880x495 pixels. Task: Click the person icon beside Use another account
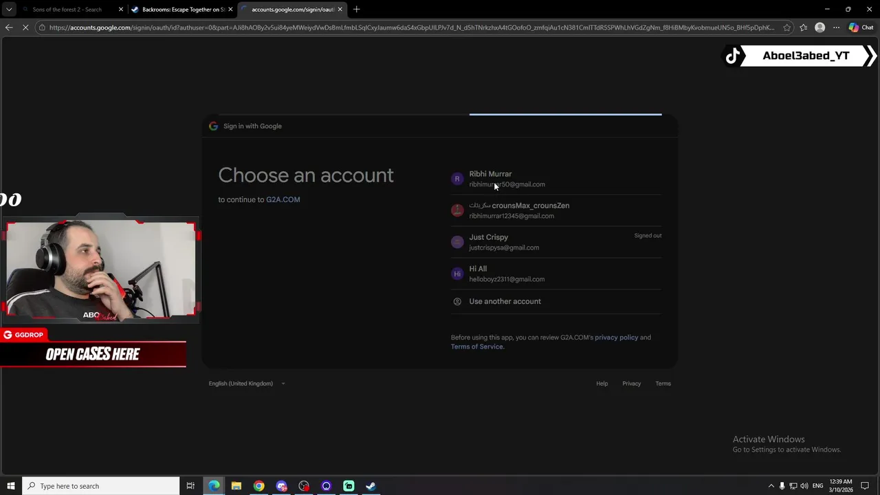tap(457, 301)
